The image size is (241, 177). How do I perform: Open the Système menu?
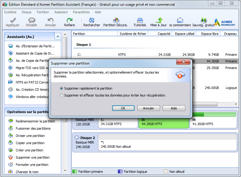pos(10,12)
